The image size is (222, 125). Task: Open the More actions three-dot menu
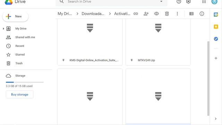click(x=177, y=14)
